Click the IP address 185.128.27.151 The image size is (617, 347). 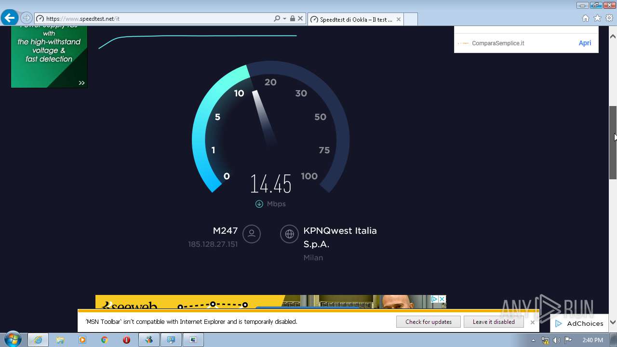(x=213, y=244)
